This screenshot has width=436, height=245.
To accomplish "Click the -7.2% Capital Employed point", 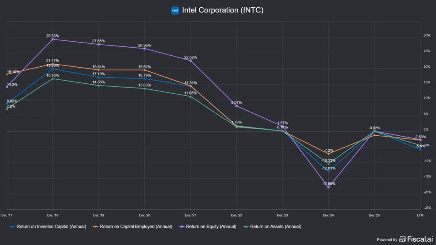I will [328, 154].
